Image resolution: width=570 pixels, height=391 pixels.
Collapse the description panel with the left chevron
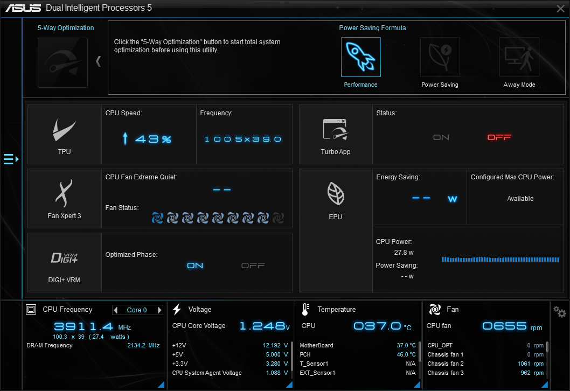point(98,61)
